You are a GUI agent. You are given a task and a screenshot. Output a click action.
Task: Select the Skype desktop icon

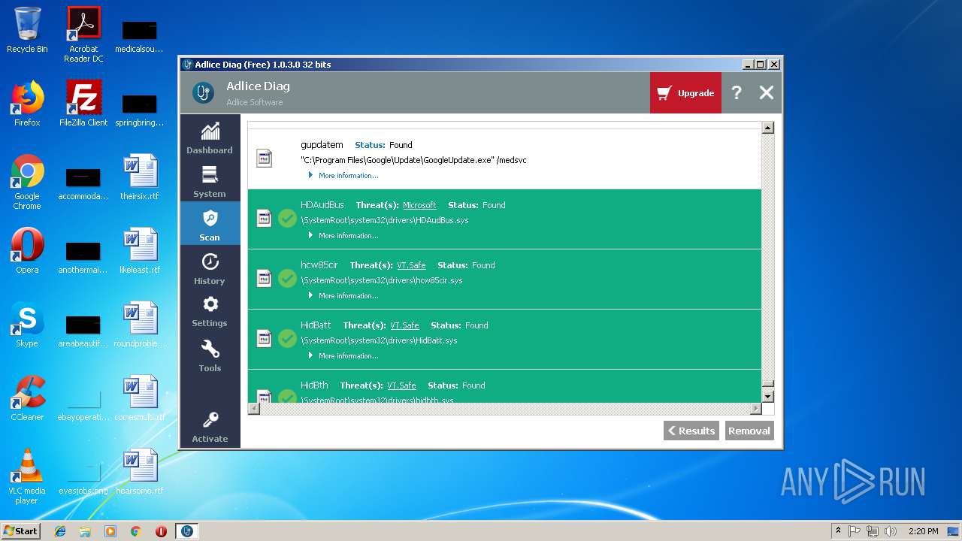27,325
